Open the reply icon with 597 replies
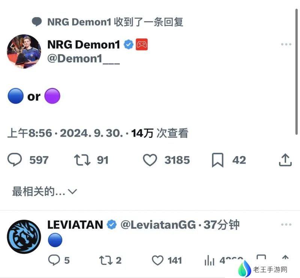Viewport: 300px width, 278px height. (15, 159)
